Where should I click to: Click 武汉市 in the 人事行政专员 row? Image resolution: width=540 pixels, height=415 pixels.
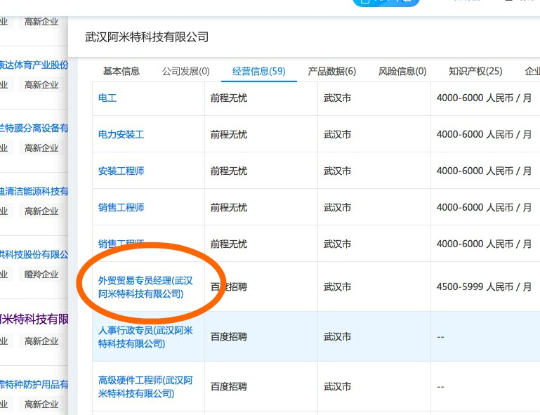pos(337,337)
